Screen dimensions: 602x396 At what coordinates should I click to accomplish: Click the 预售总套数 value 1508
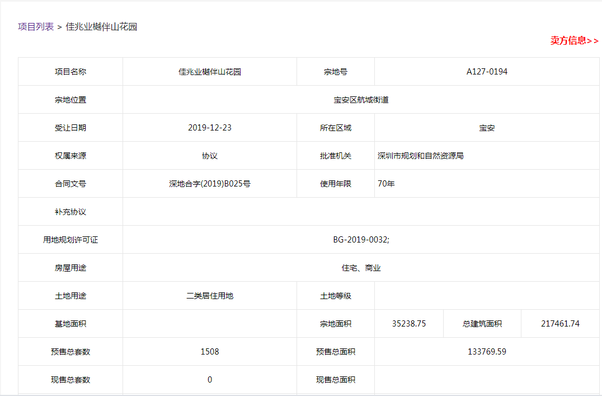(x=209, y=351)
